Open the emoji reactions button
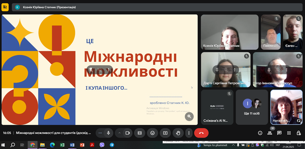 152,133
